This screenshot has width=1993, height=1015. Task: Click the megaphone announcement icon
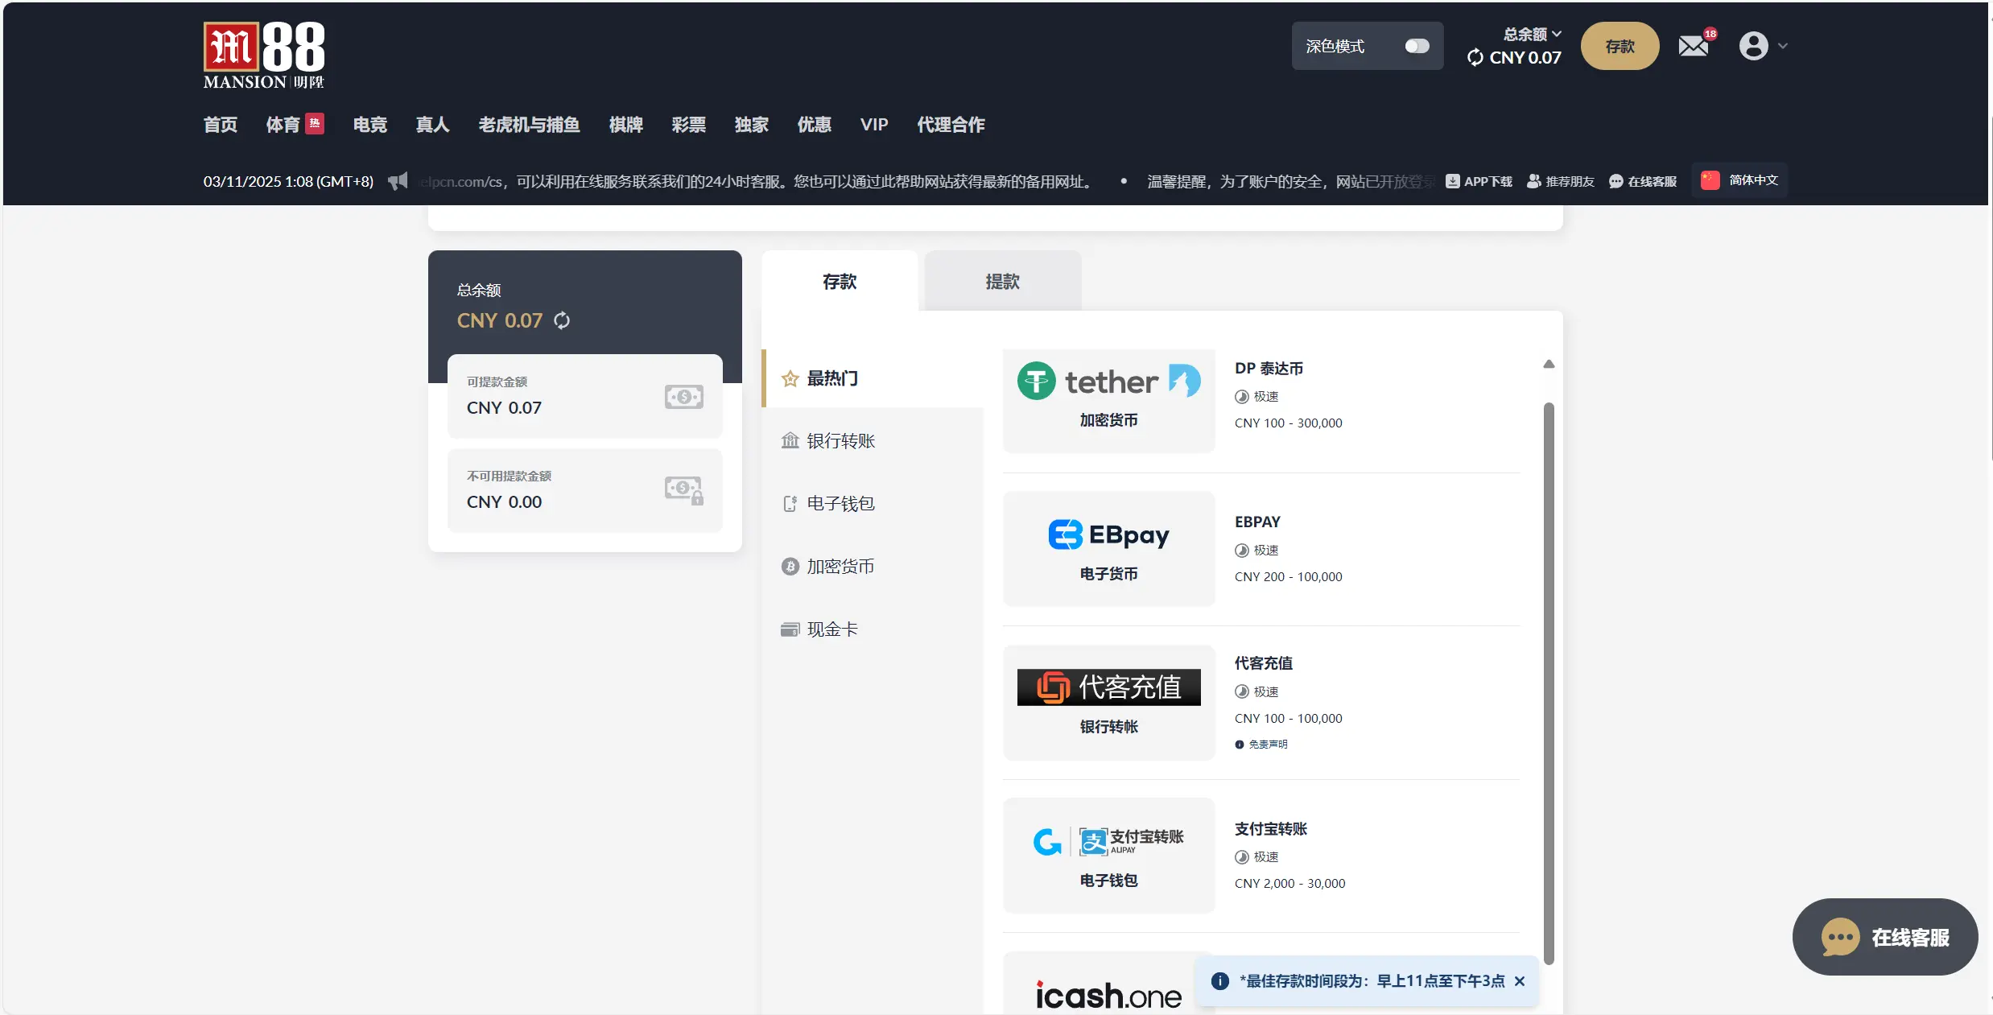[x=398, y=181]
